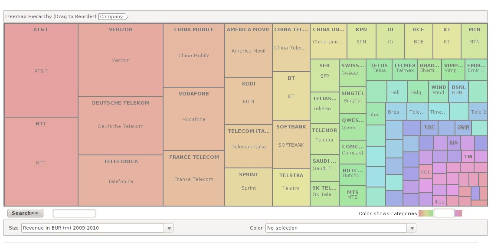Select the BT treemap cell
Image resolution: width=491 pixels, height=243 pixels.
click(291, 96)
